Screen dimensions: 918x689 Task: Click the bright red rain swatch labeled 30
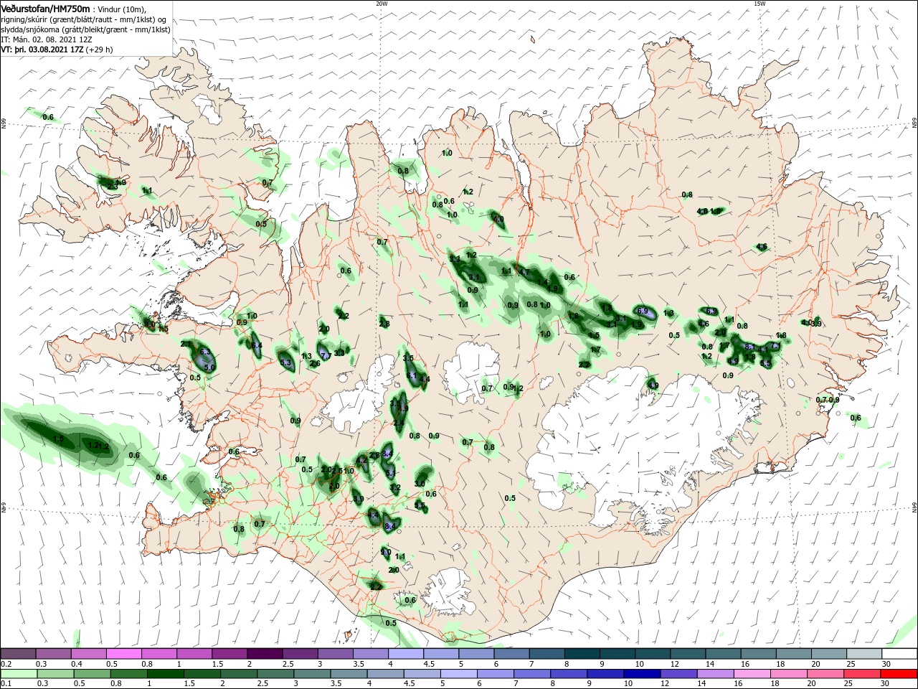(x=898, y=674)
